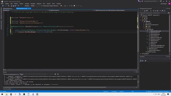The height and width of the screenshot is (96, 171).
Task: Switch to the MyGameInstance.h editor tab
Action: 8,9
